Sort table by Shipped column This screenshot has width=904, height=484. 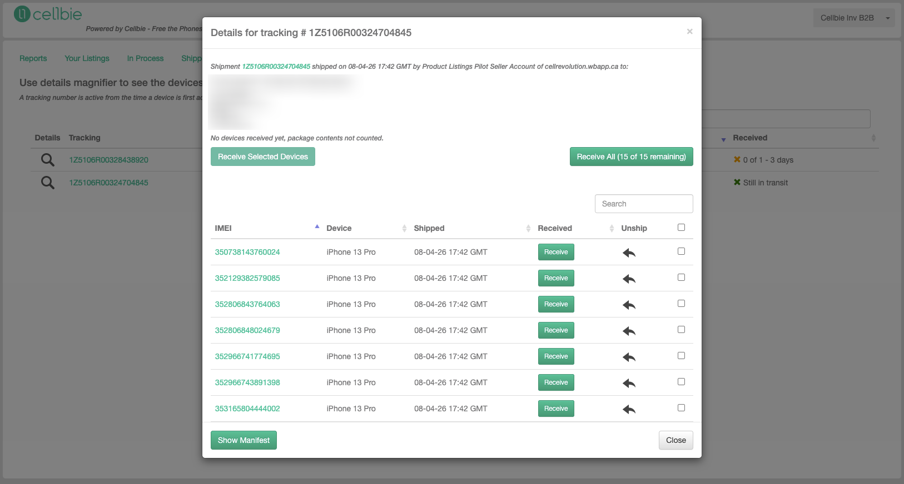(471, 228)
